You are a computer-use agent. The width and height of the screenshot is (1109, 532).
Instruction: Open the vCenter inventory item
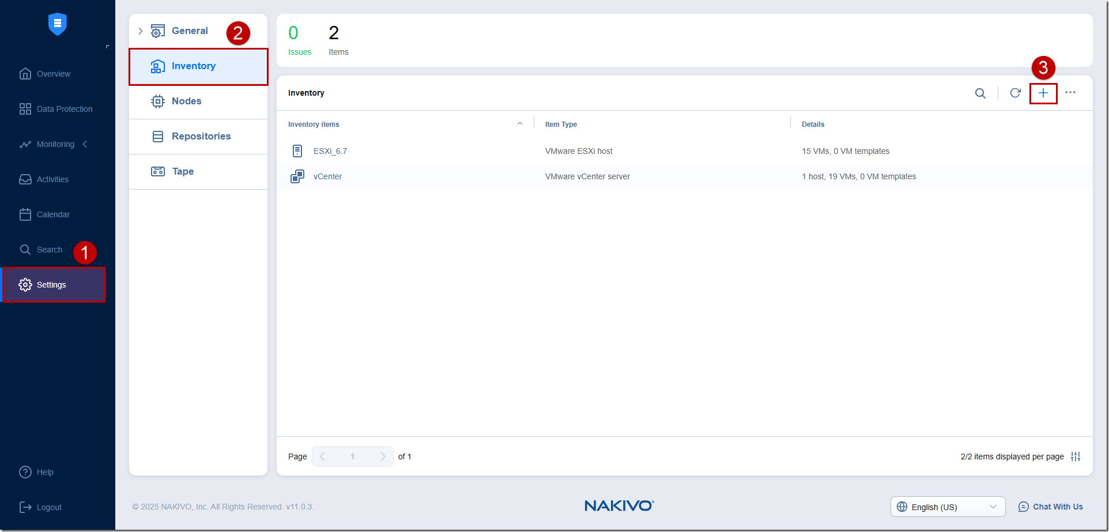[327, 176]
